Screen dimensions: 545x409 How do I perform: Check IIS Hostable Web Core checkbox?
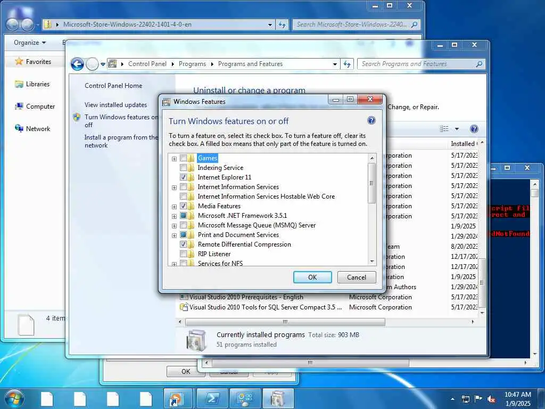pos(183,197)
